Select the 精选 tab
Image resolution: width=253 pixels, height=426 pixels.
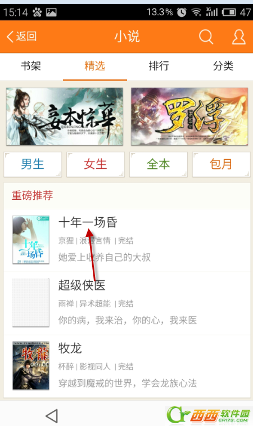point(95,66)
